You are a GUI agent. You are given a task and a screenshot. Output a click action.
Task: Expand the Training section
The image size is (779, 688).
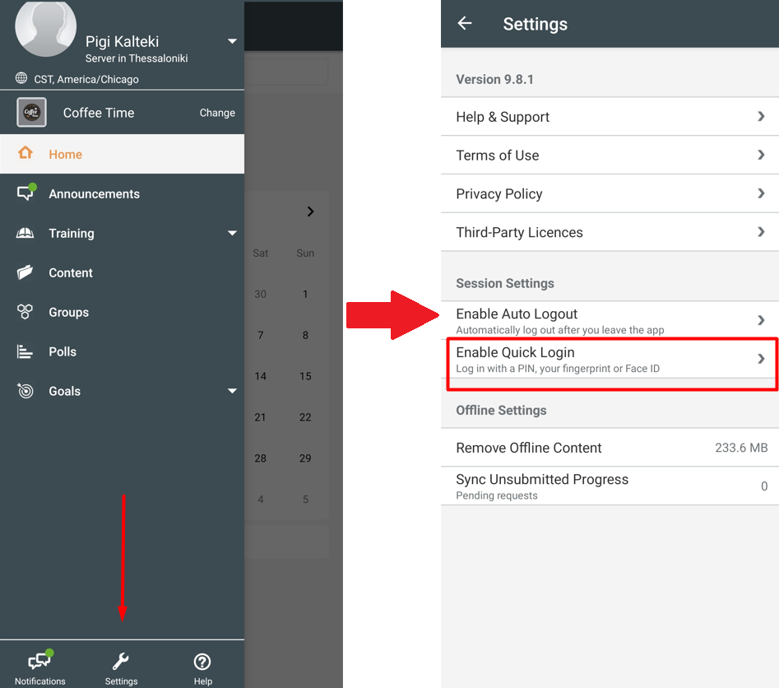(x=231, y=233)
